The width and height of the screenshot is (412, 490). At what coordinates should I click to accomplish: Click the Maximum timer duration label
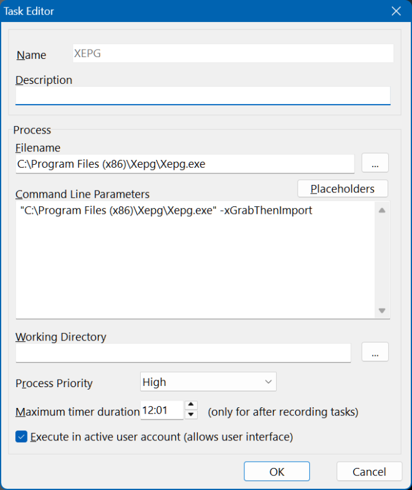point(78,412)
